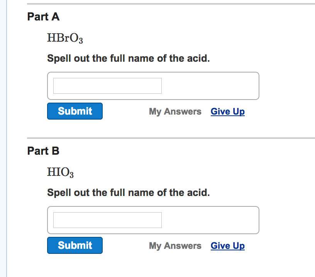Open the Give Up link in Part A
Viewport: 315px width, 277px height.
(x=227, y=111)
